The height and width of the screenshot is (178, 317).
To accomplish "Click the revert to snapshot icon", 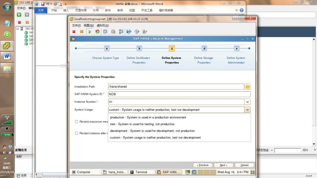I will point(113,32).
